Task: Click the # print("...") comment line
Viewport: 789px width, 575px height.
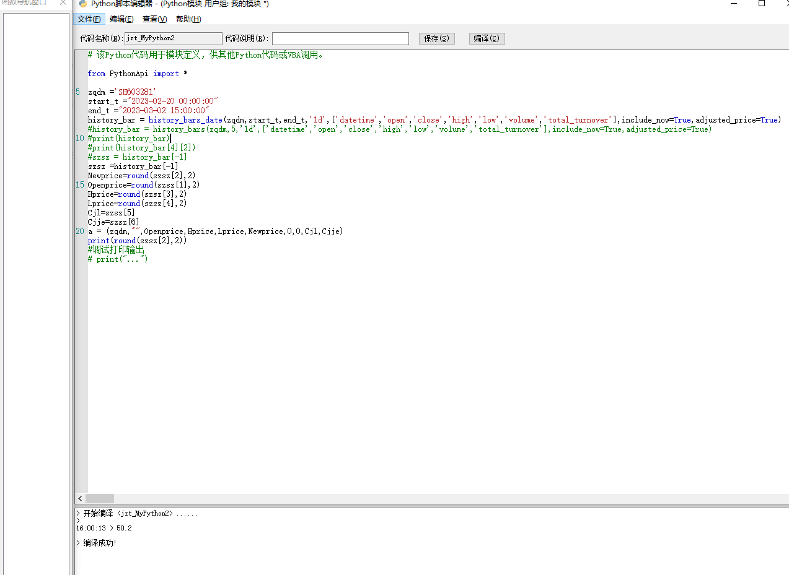Action: tap(118, 259)
